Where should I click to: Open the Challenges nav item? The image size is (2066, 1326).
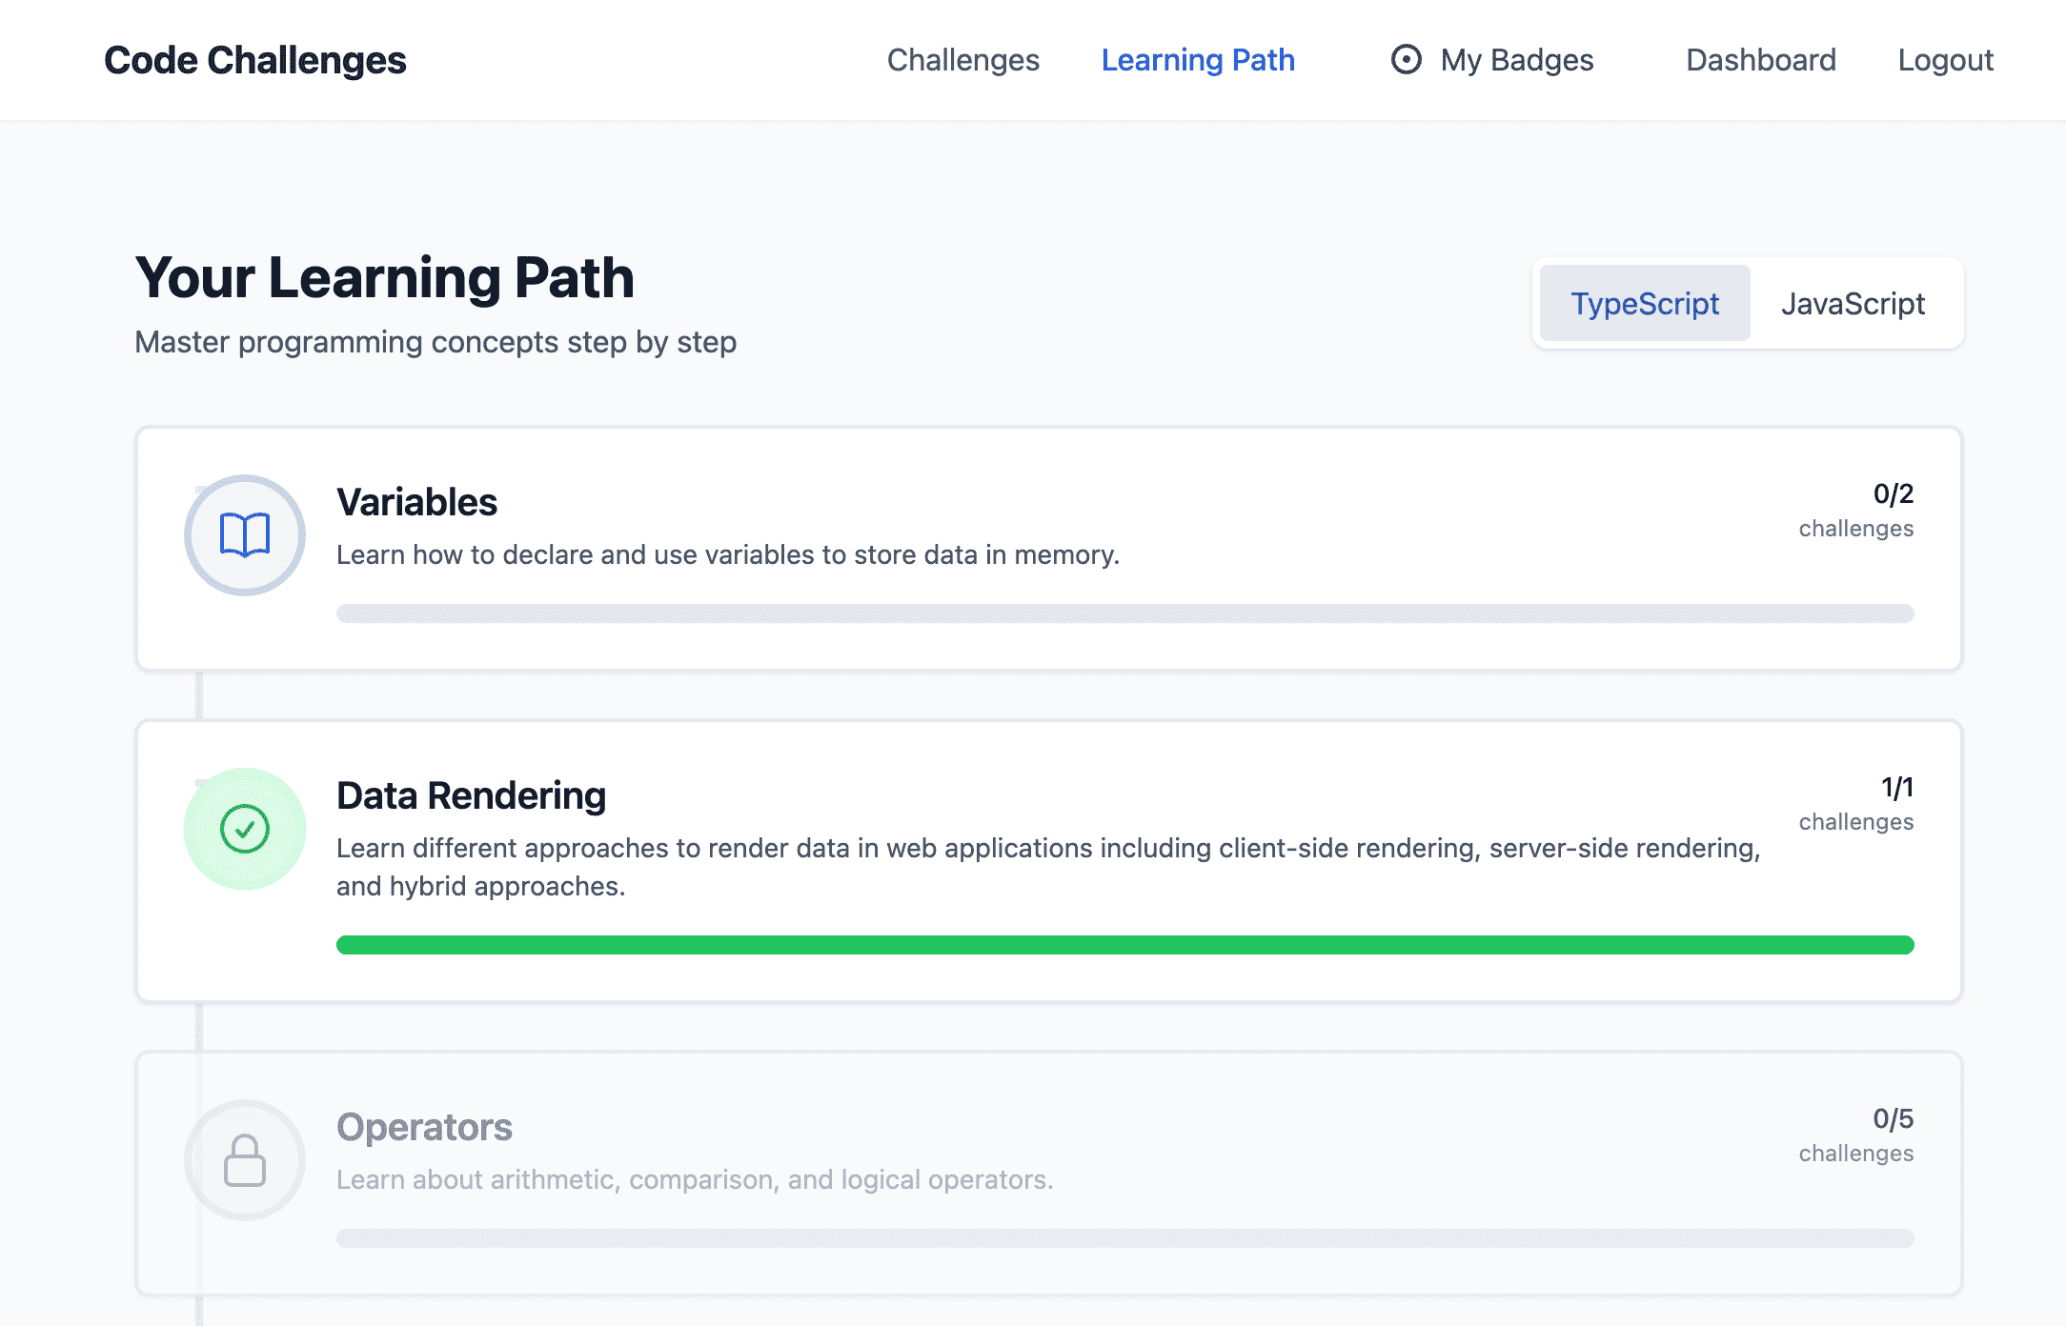pos(962,60)
